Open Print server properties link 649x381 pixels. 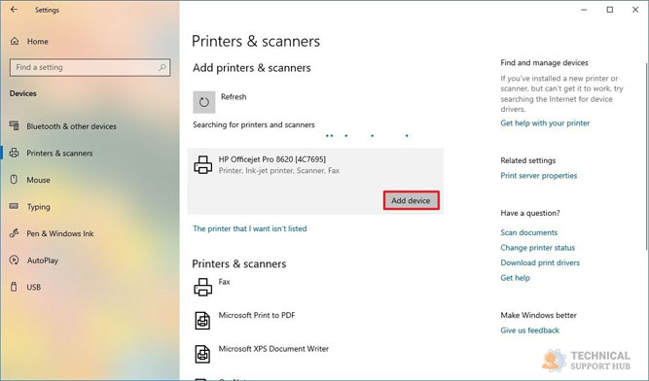[538, 176]
